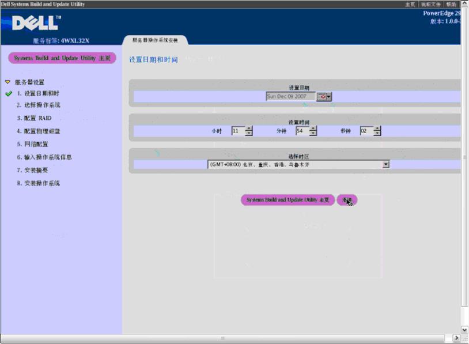469x344 pixels.
Task: Switch to the 服务器操作系统安装 tab
Action: (x=155, y=40)
